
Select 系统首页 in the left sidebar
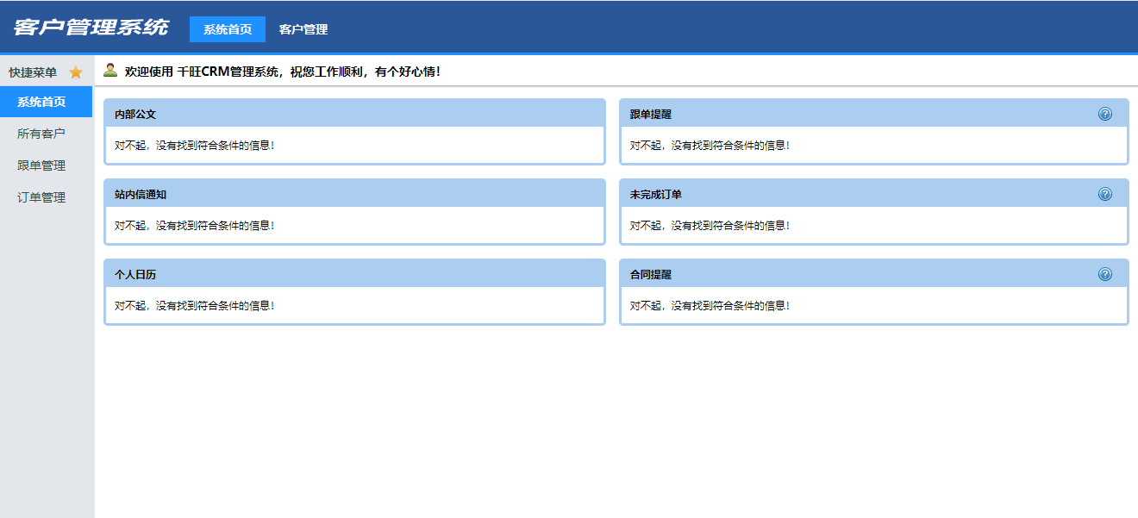pyautogui.click(x=47, y=102)
